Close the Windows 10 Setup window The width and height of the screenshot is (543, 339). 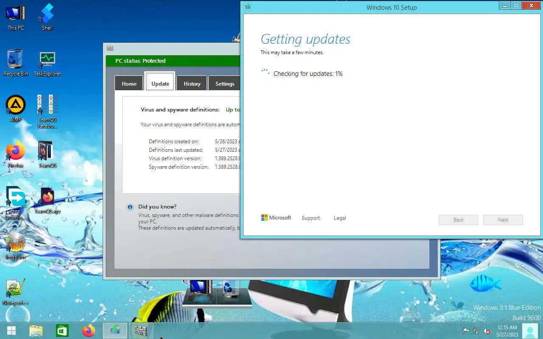[532, 6]
